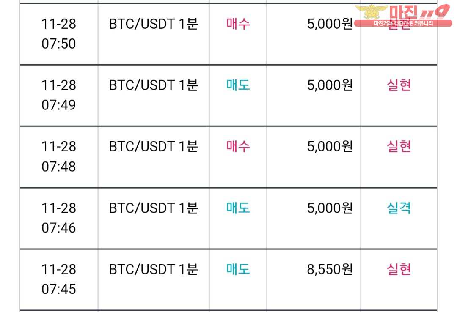Select the 11-28 07:48 date cell

pos(59,157)
